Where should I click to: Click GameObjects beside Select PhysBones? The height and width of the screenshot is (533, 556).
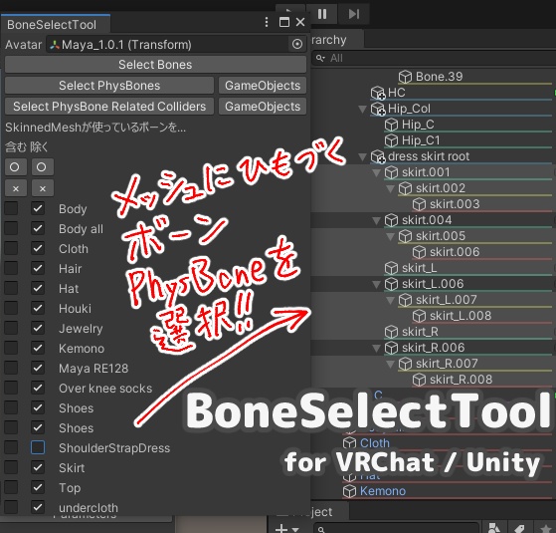263,86
